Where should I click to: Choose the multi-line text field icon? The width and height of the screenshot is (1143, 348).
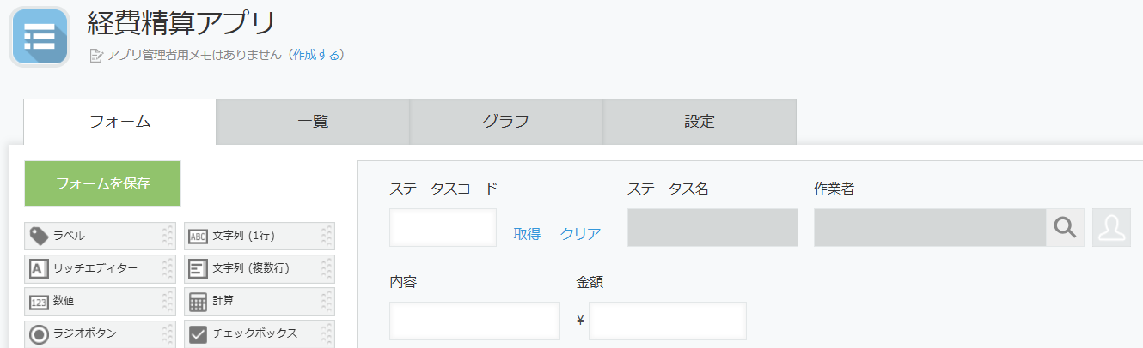(199, 268)
